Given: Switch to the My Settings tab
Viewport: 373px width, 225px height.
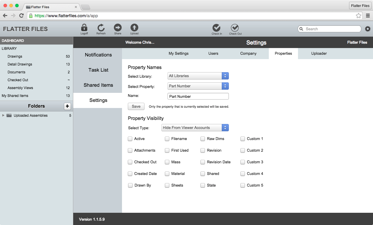Looking at the screenshot, I should 179,54.
